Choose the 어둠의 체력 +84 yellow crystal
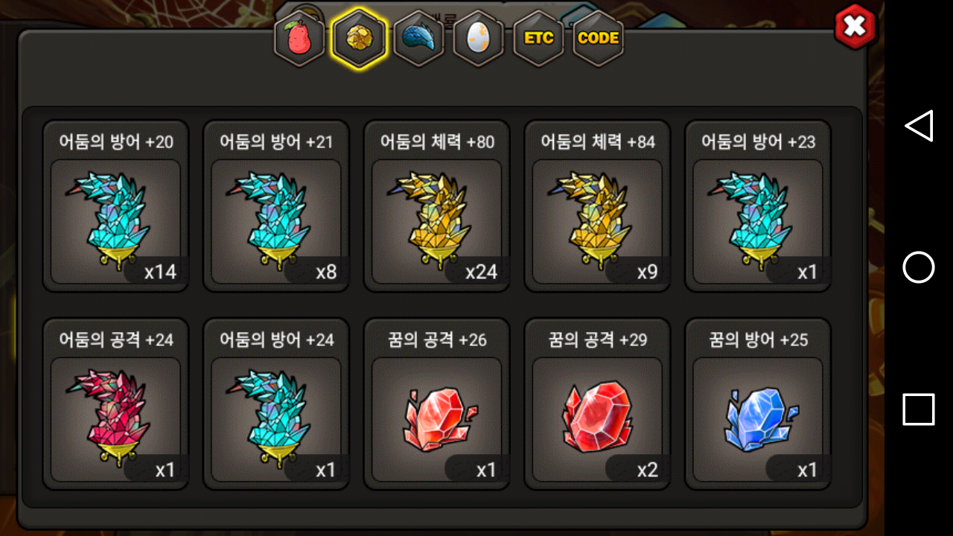 click(x=597, y=206)
